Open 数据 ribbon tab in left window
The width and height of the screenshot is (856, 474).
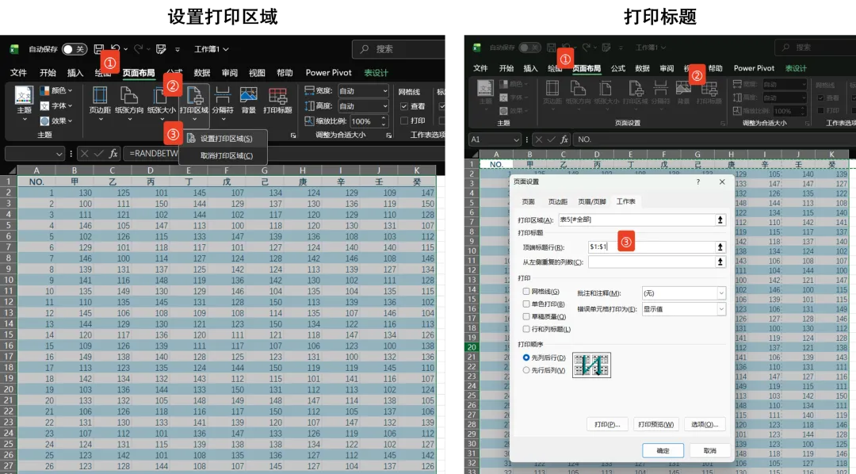[202, 73]
